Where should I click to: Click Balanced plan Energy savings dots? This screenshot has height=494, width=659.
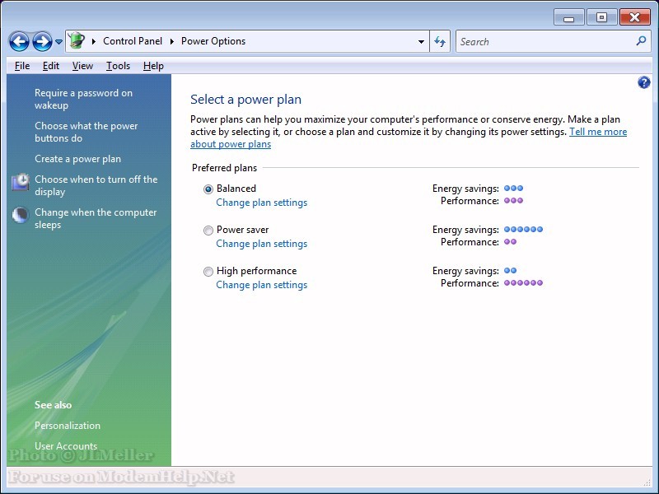tap(513, 189)
